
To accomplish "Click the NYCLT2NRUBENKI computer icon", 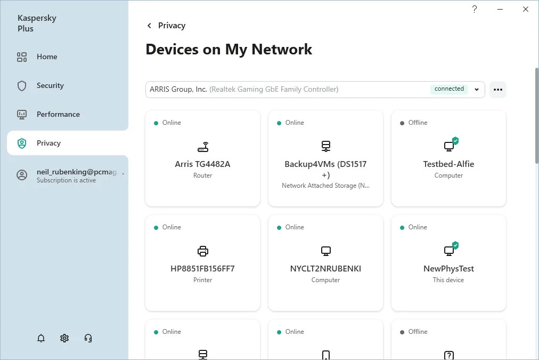I will pos(326,251).
